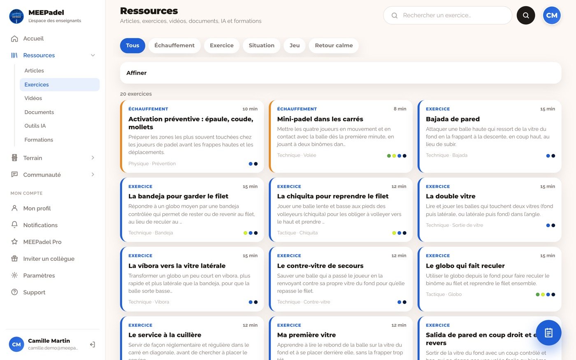The height and width of the screenshot is (360, 576).
Task: Go to Formations in the sidebar
Action: pyautogui.click(x=60, y=140)
